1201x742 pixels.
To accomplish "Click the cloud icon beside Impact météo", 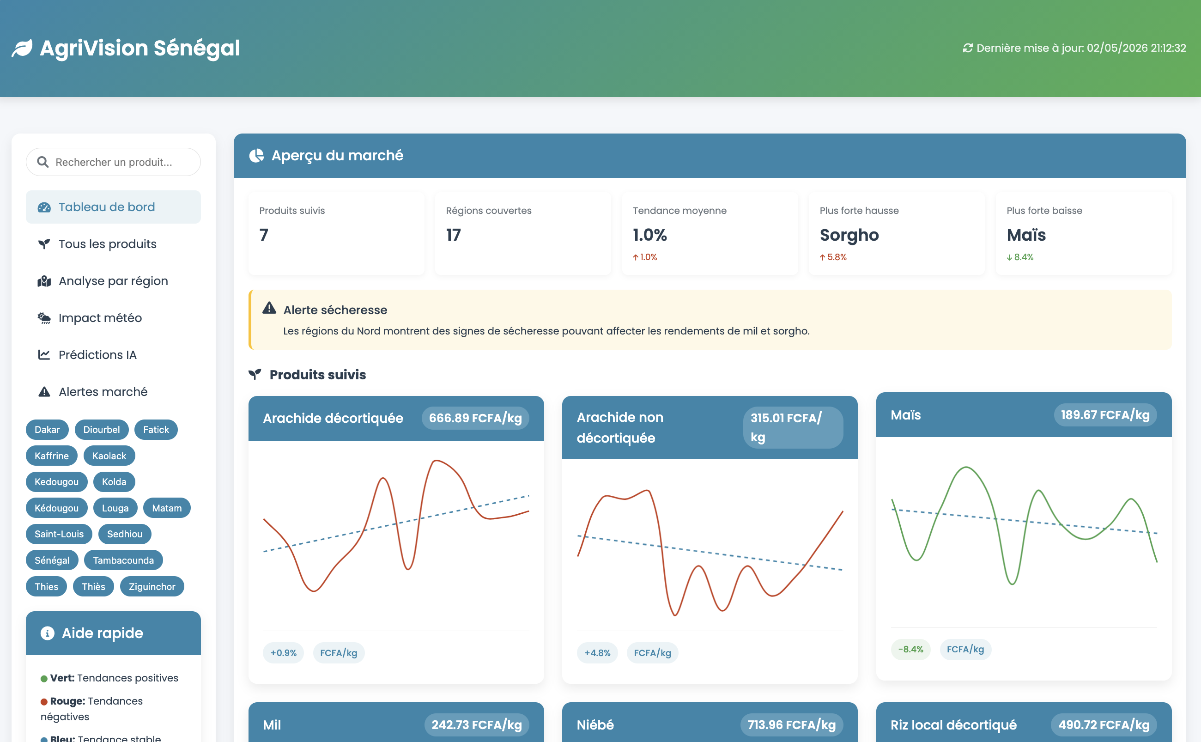I will pos(44,318).
